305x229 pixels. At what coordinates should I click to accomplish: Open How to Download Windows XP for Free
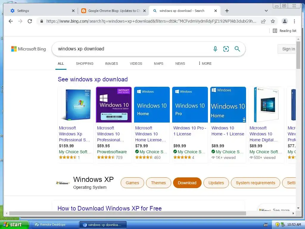pyautogui.click(x=110, y=208)
